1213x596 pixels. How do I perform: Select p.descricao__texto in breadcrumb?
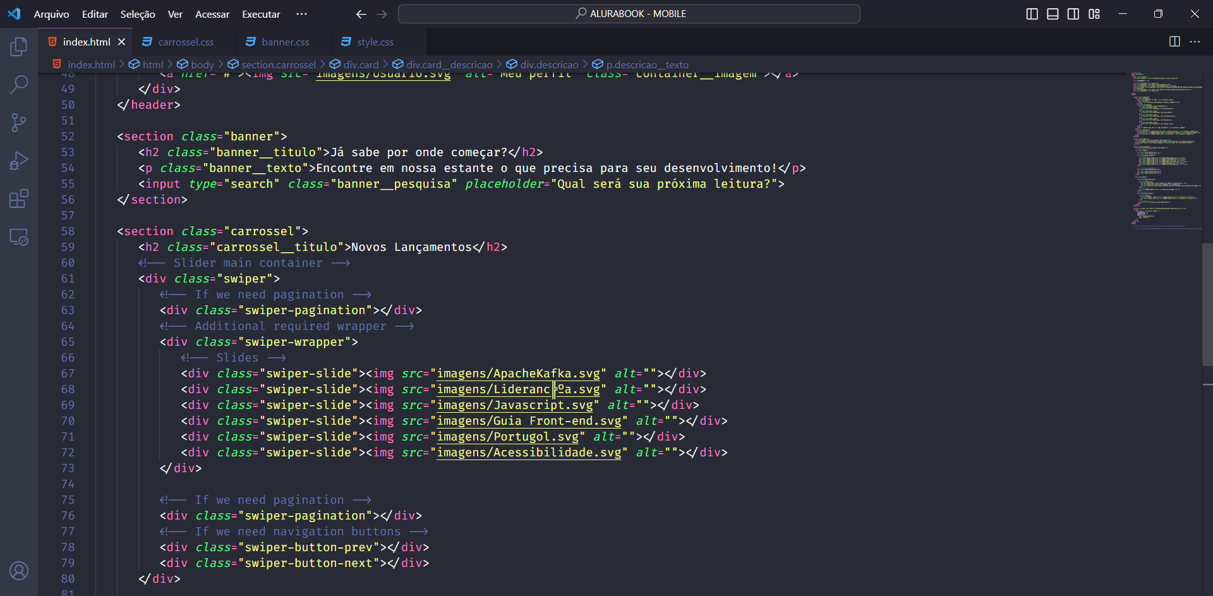click(x=647, y=64)
